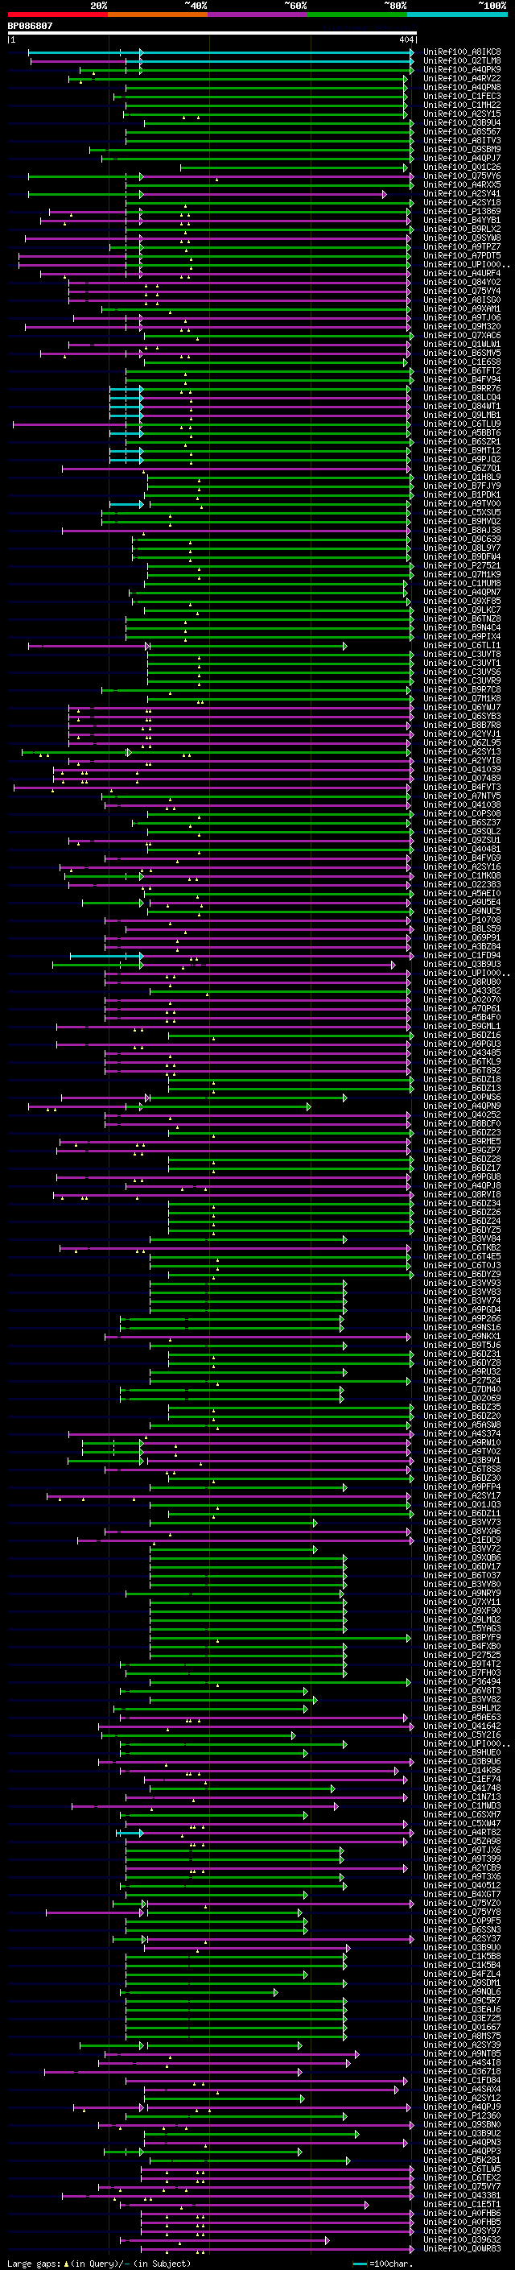Open hit UniRef100_A4QPK9
The image size is (515, 2270).
pos(461,69)
